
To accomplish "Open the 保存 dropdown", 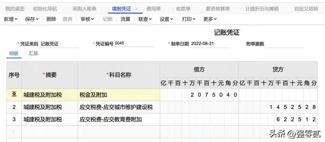I will (32, 19).
